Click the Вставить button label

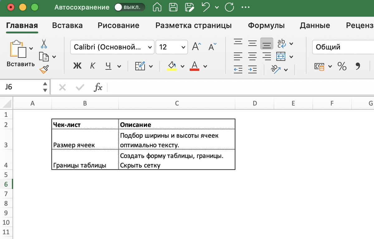[21, 64]
